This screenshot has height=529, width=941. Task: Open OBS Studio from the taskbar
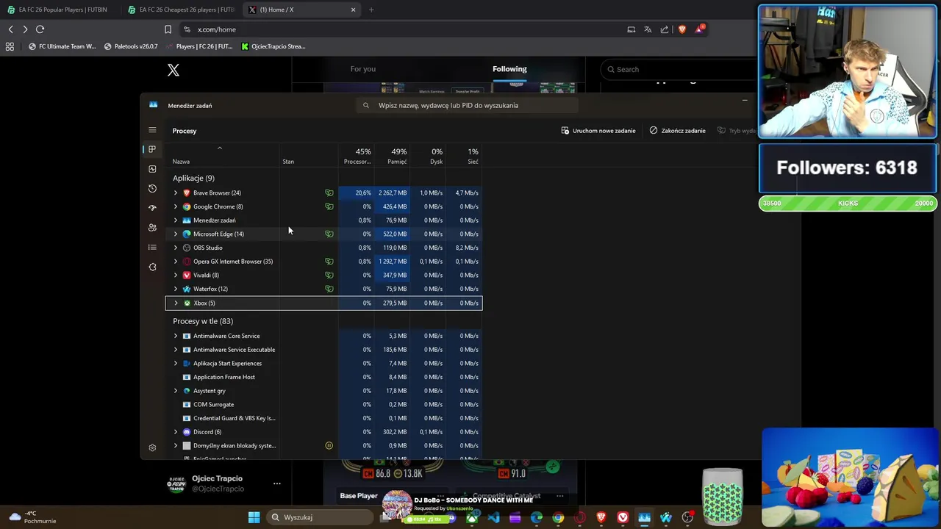click(x=687, y=517)
